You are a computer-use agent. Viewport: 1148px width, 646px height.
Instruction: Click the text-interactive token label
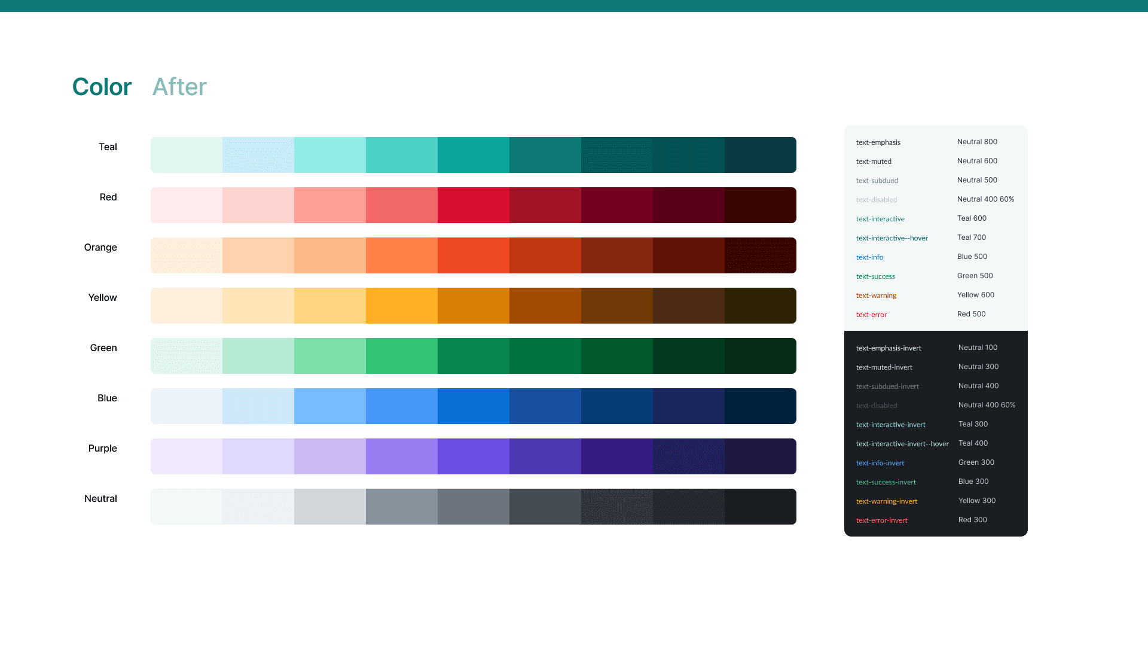point(880,219)
